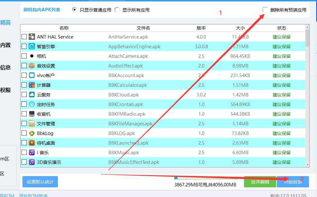
Task: Open the 权限 sidebar tab
Action: [x=5, y=90]
